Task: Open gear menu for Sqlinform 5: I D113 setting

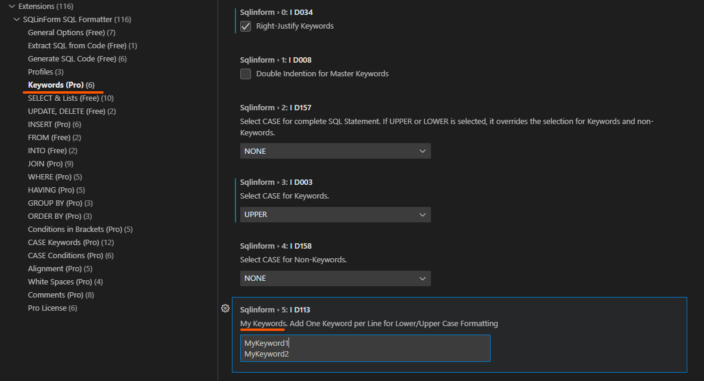Action: (225, 308)
